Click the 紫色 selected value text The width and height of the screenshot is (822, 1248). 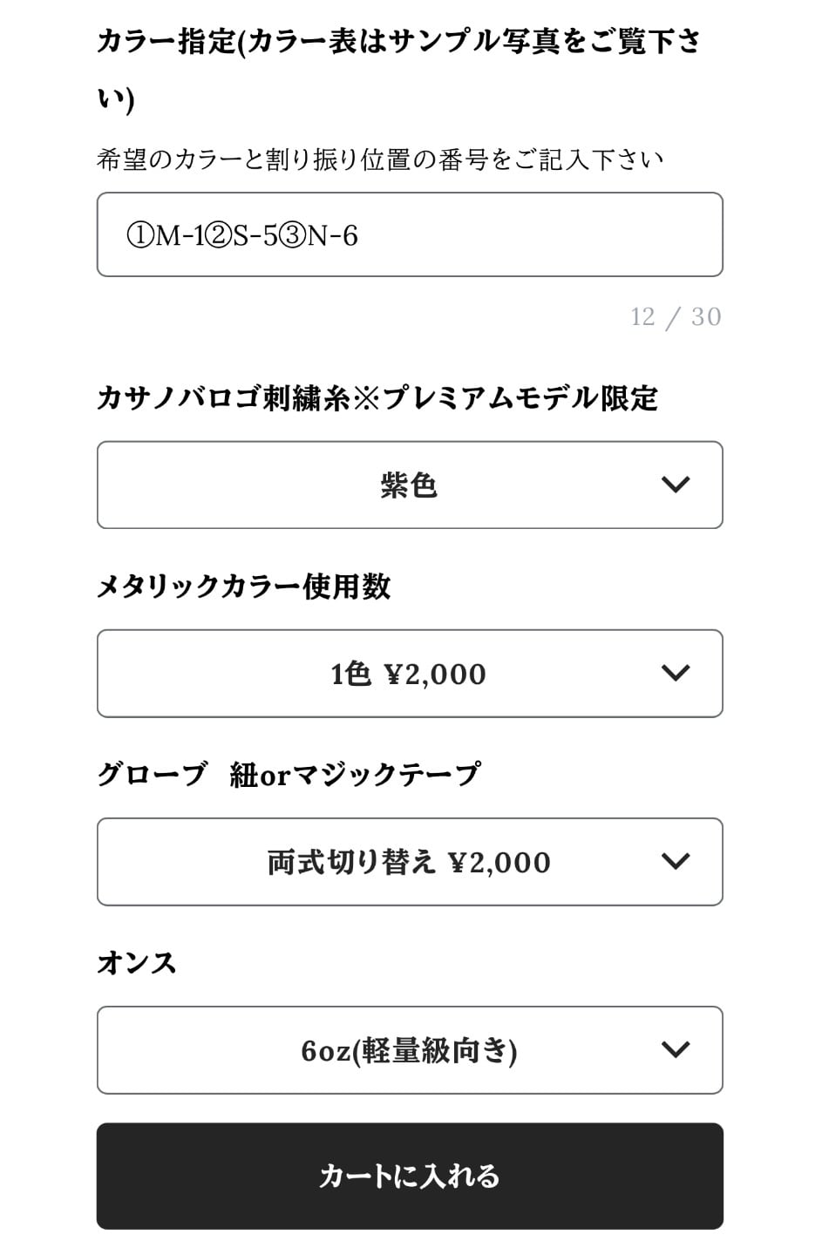point(409,485)
